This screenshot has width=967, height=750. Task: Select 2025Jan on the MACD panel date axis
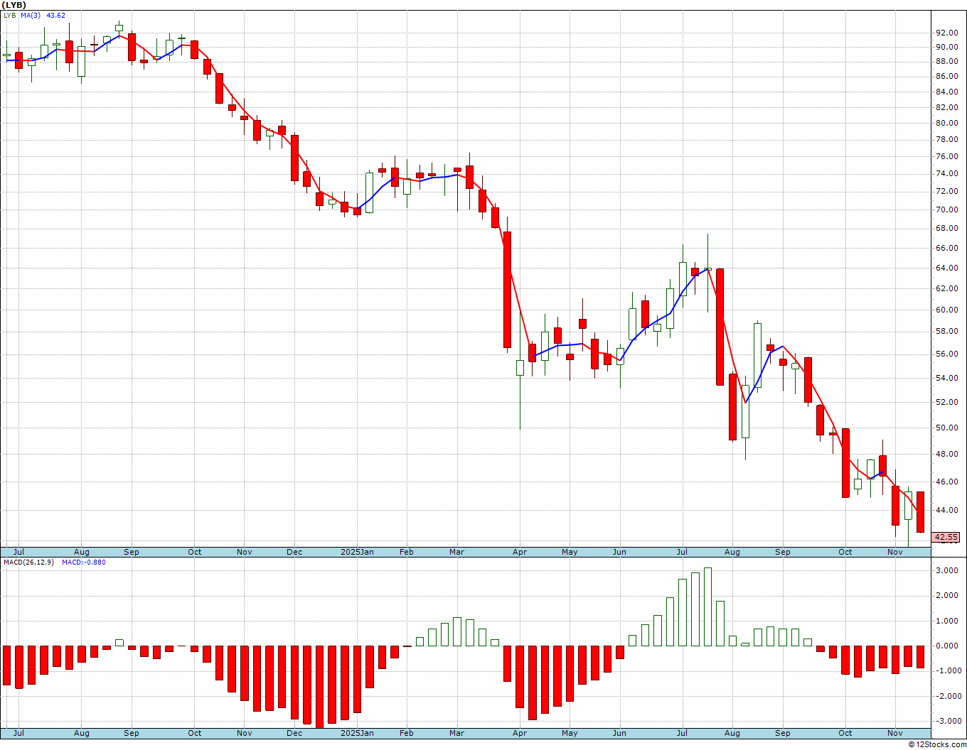[357, 733]
